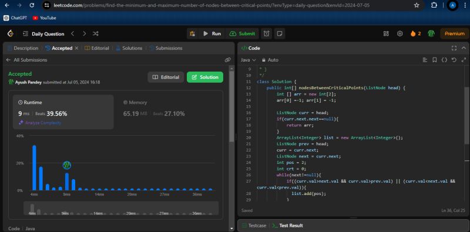Click the format code icon

425,60
